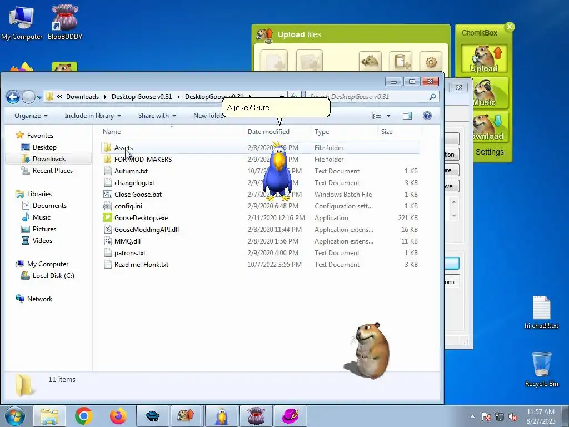
Task: Open the Recycle Bin
Action: coord(541,369)
